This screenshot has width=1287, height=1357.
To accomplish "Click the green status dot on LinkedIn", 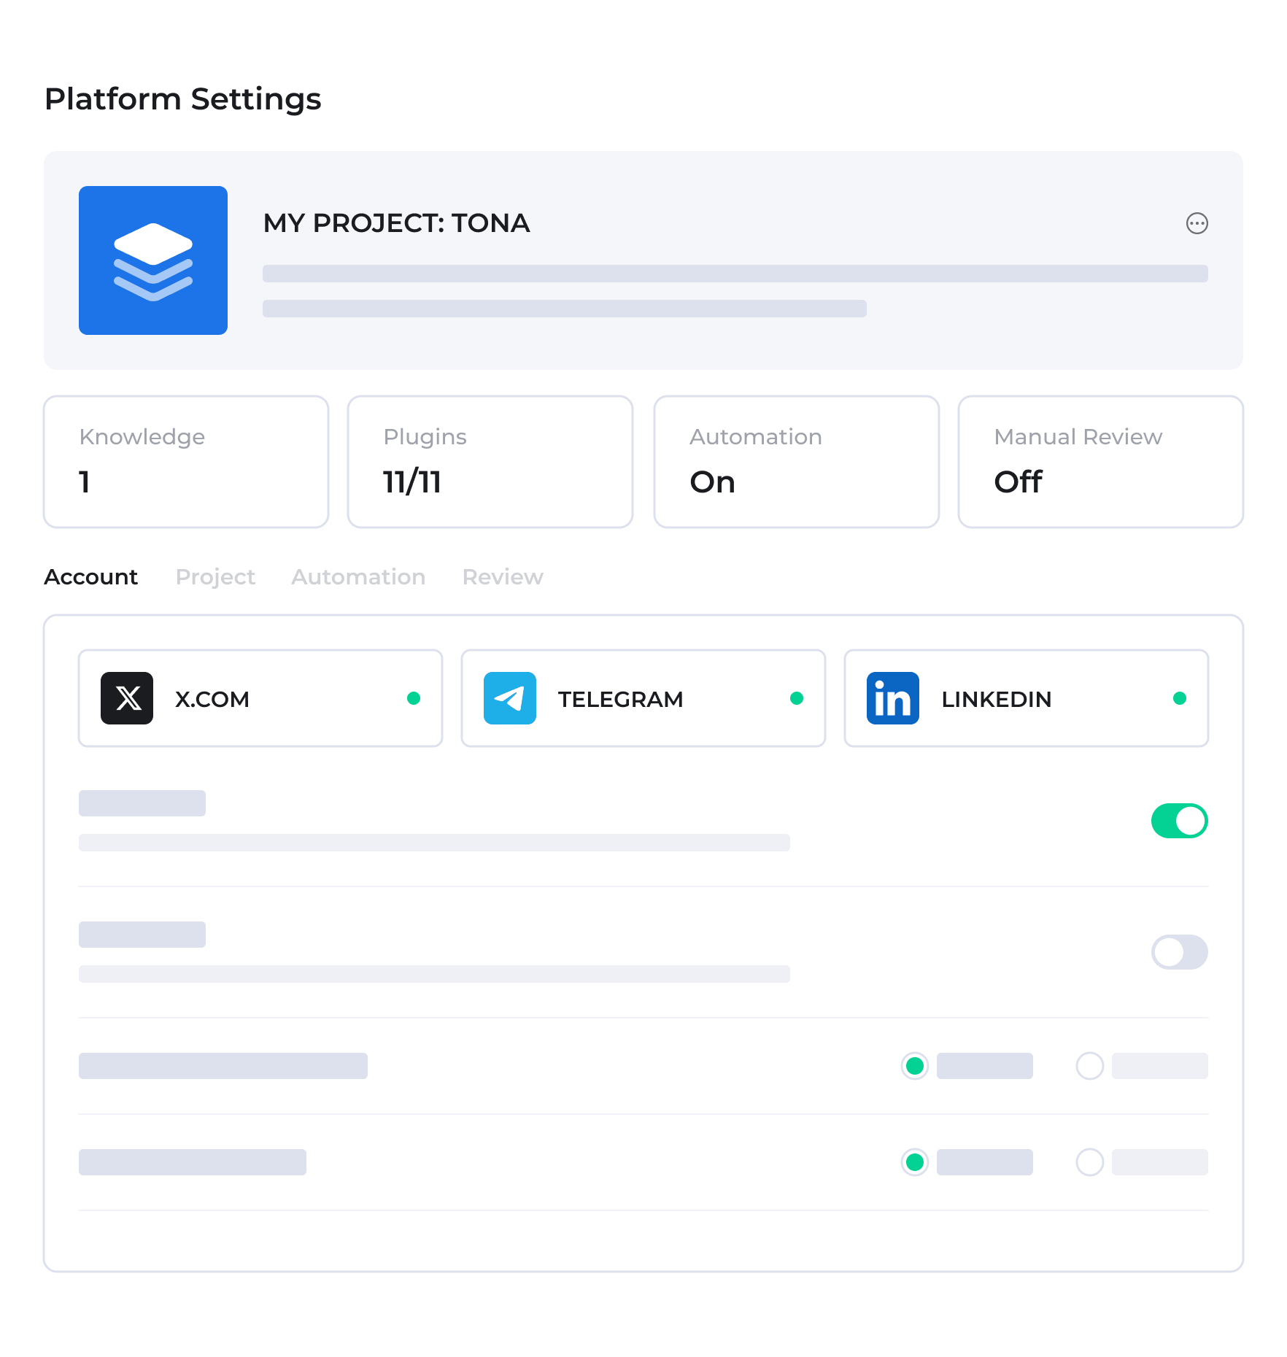I will pos(1179,698).
